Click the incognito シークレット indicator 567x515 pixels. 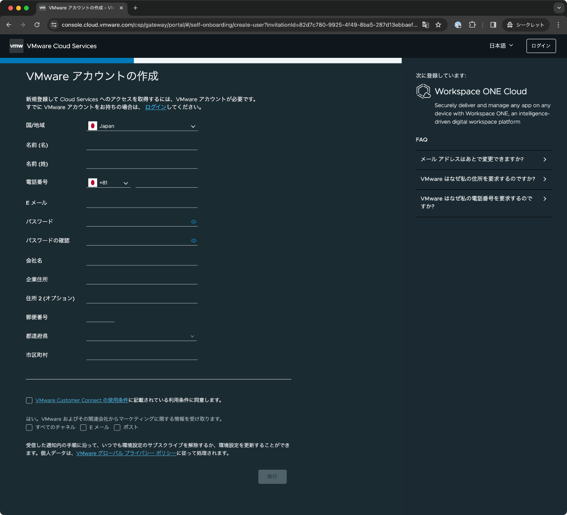tap(526, 25)
